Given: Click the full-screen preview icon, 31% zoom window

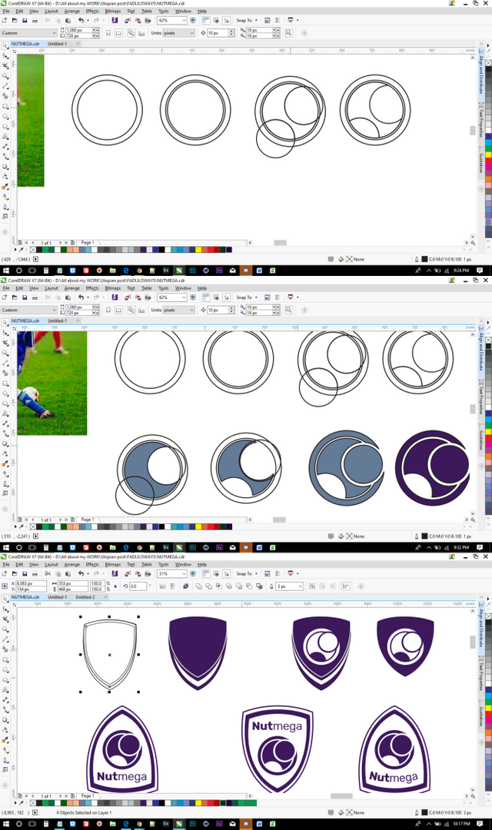Looking at the screenshot, I should [x=193, y=573].
